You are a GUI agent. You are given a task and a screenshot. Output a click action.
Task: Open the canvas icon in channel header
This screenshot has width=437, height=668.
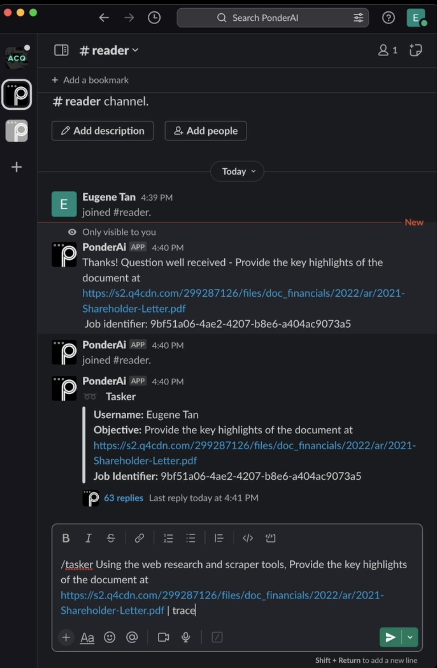416,50
